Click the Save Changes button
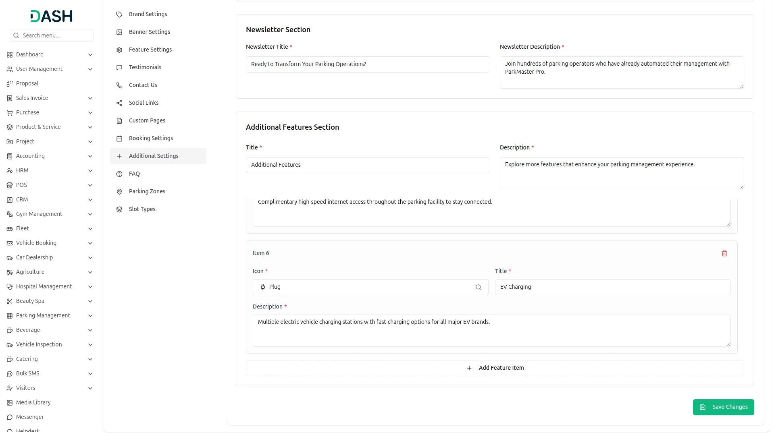 click(723, 407)
